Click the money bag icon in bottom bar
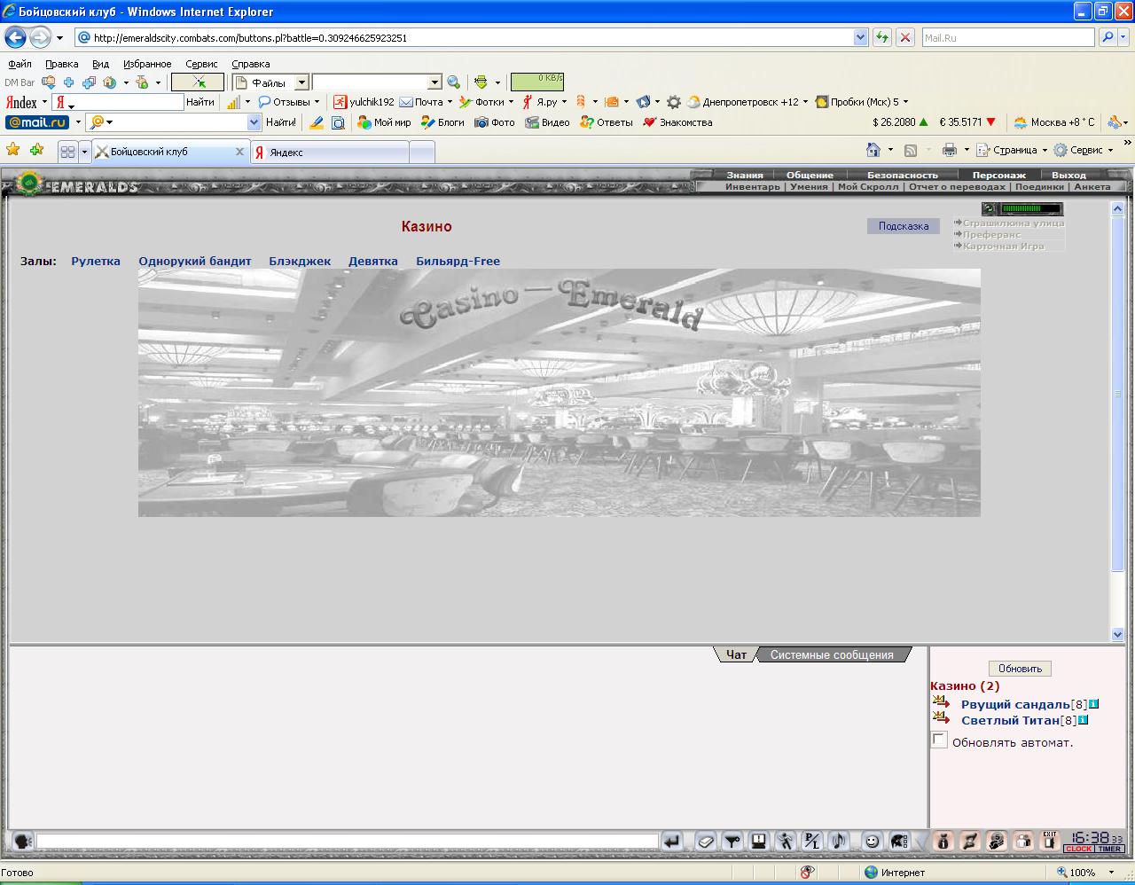Screen dimensions: 1135x885 tap(943, 841)
